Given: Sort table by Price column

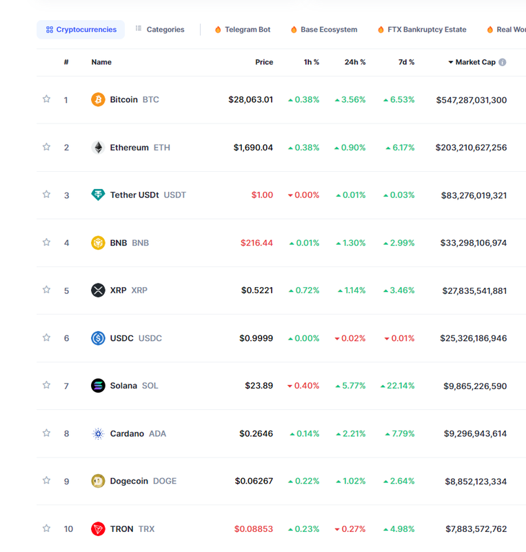Looking at the screenshot, I should click(264, 62).
